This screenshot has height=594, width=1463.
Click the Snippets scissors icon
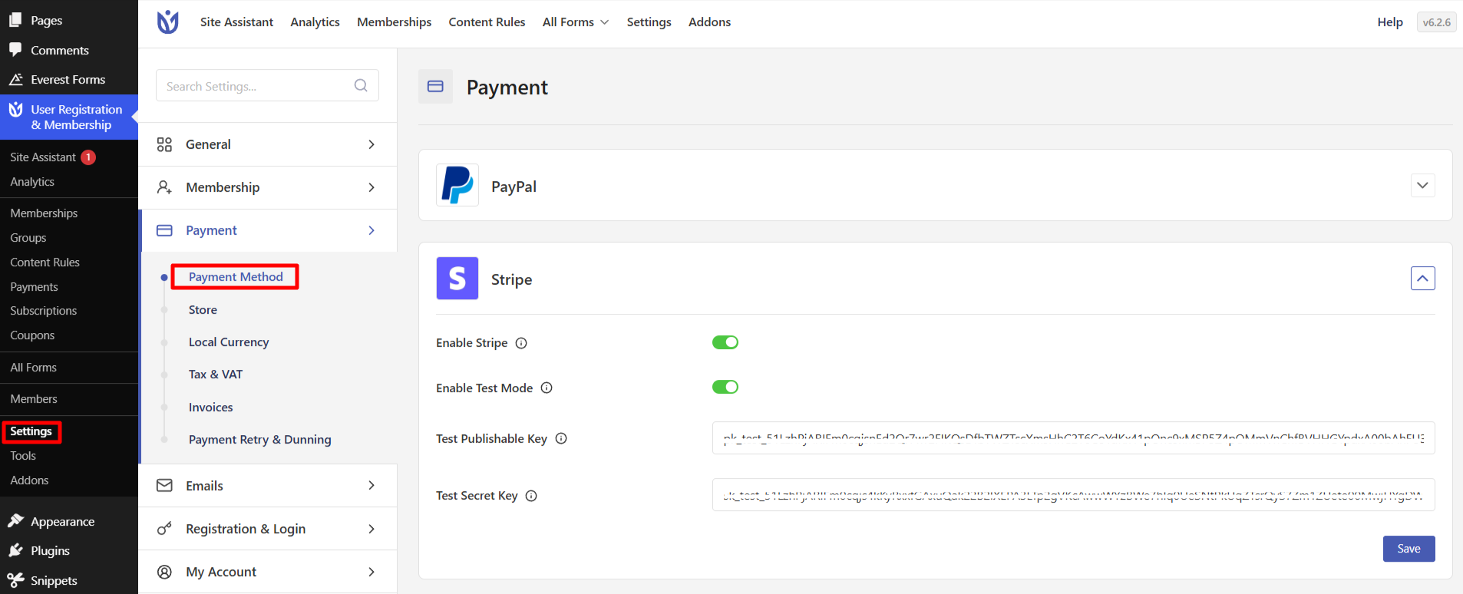point(15,579)
